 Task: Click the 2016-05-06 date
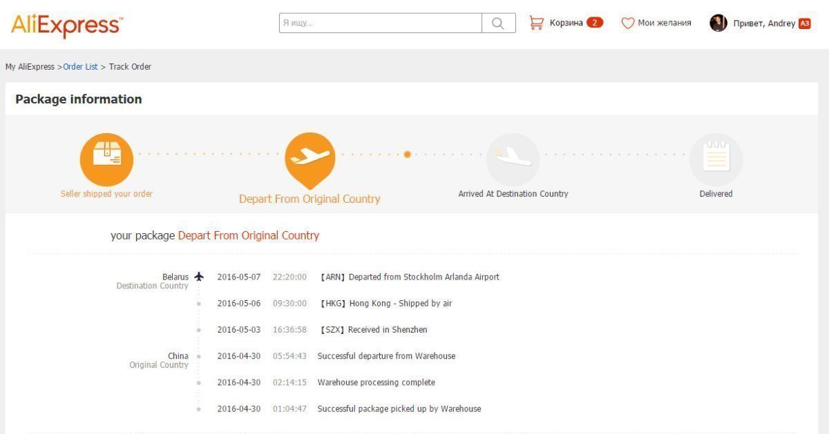(x=239, y=303)
